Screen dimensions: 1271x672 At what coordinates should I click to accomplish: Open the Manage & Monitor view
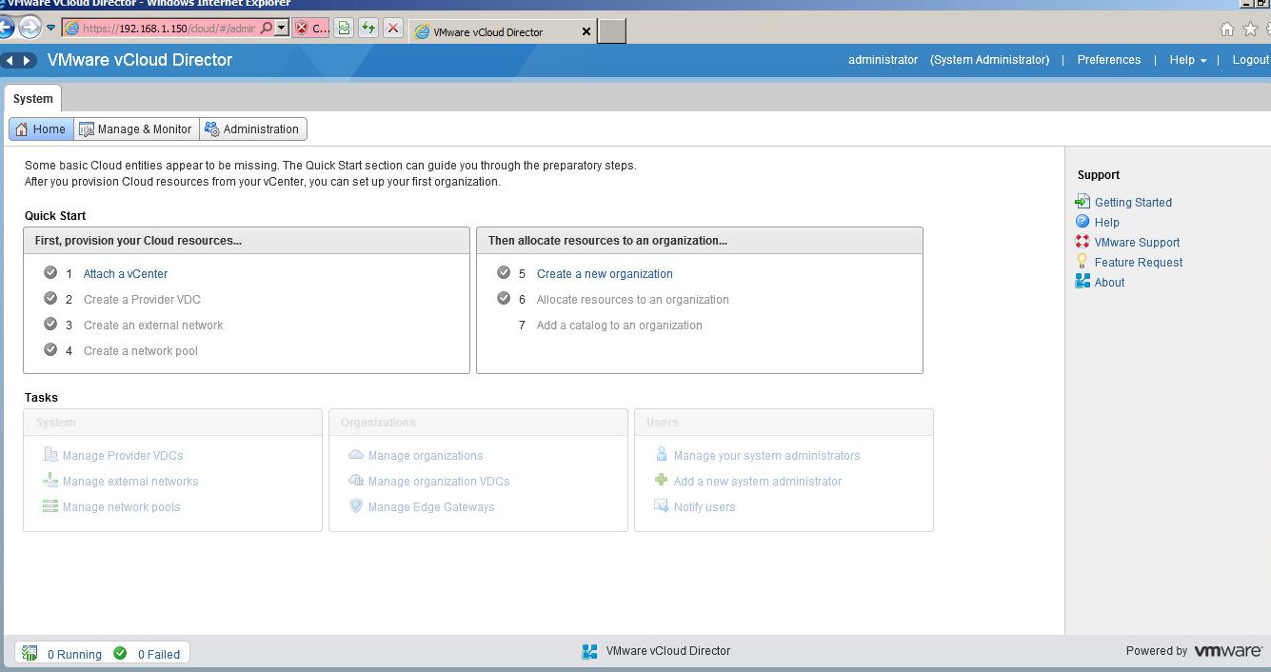click(135, 129)
